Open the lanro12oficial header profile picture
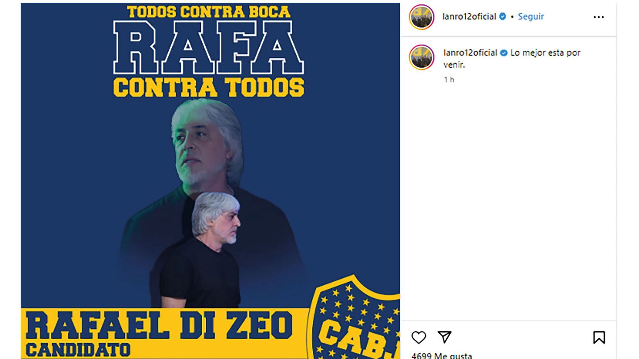Screen dimensions: 639x359 pos(421,17)
